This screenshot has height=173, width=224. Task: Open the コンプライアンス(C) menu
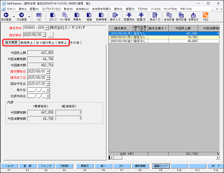pyautogui.click(x=51, y=9)
